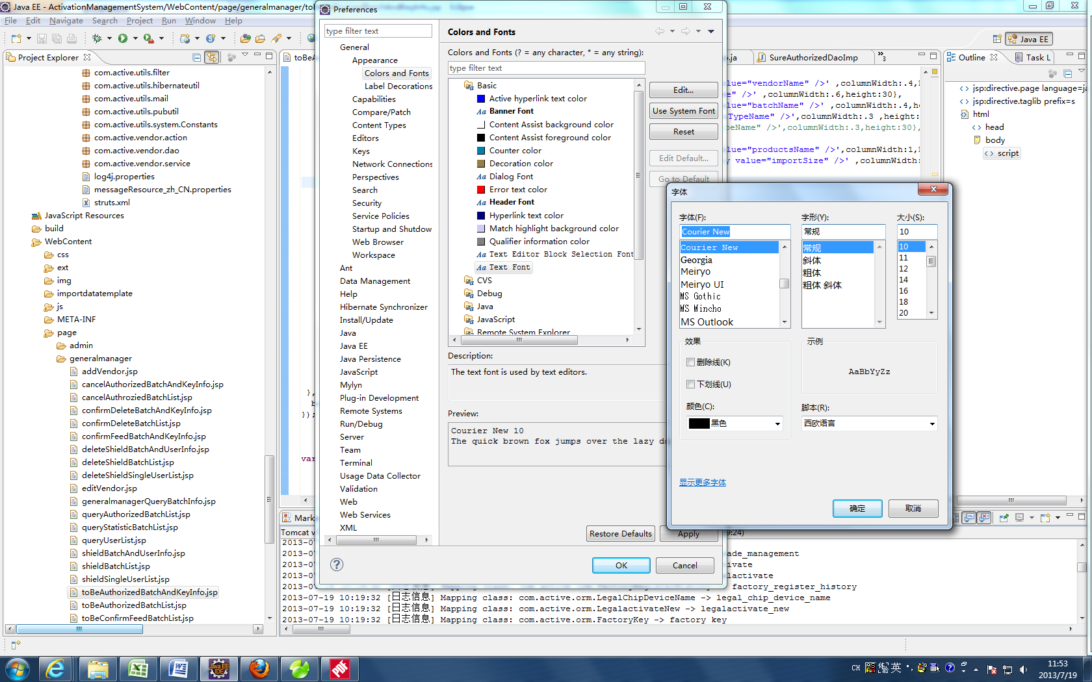Screen dimensions: 1092x682
Task: Open Word from the Windows taskbar
Action: [x=178, y=668]
